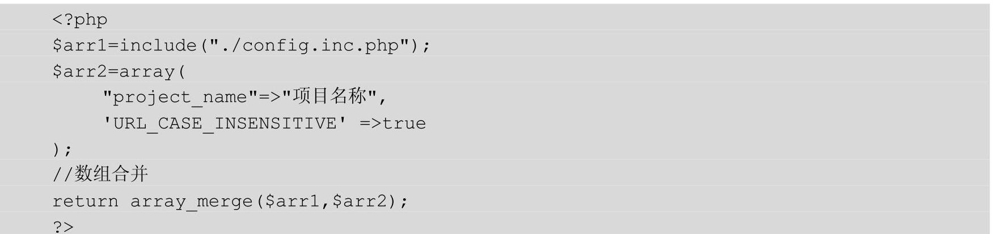The height and width of the screenshot is (234, 993).
Task: Select the $arr2 variable declaration
Action: (x=80, y=71)
